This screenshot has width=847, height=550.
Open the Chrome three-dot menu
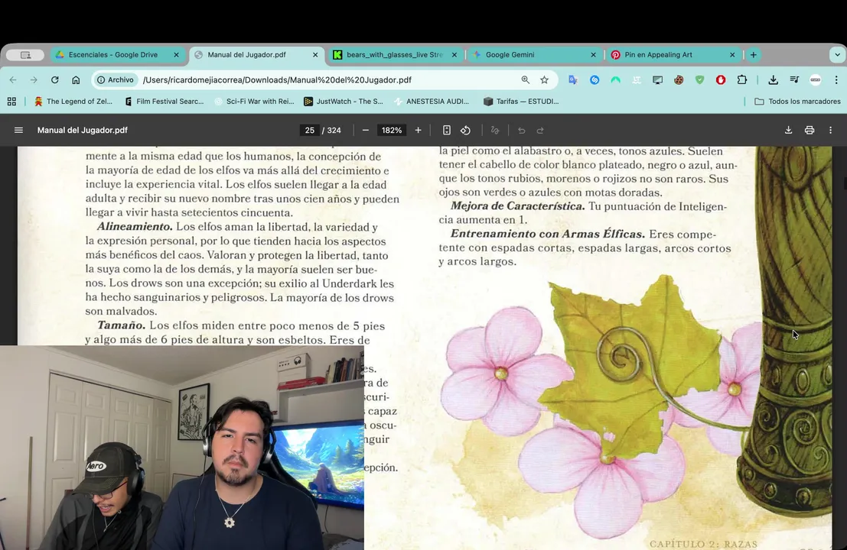point(836,79)
